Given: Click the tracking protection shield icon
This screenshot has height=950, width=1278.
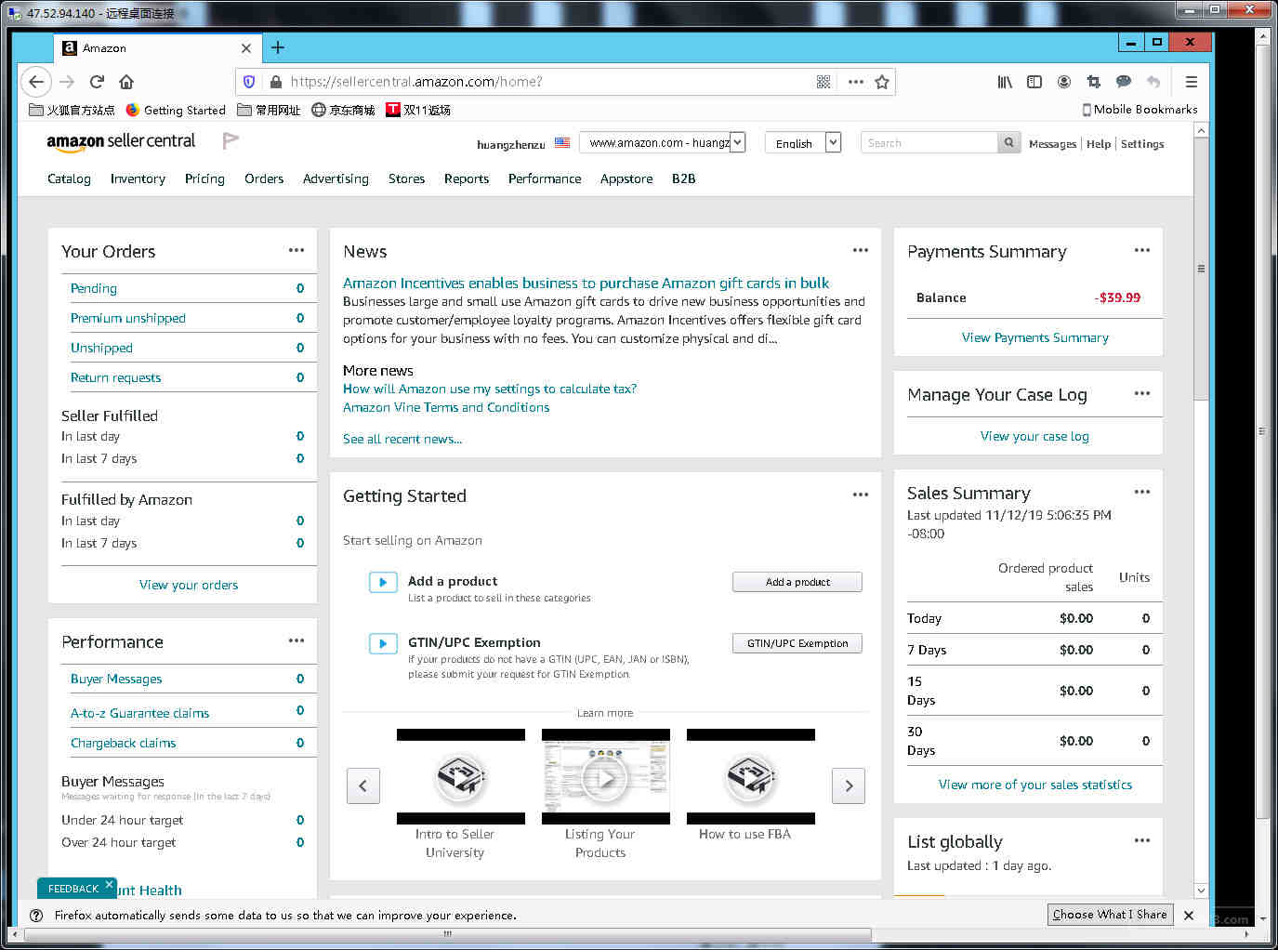Looking at the screenshot, I should click(x=249, y=82).
